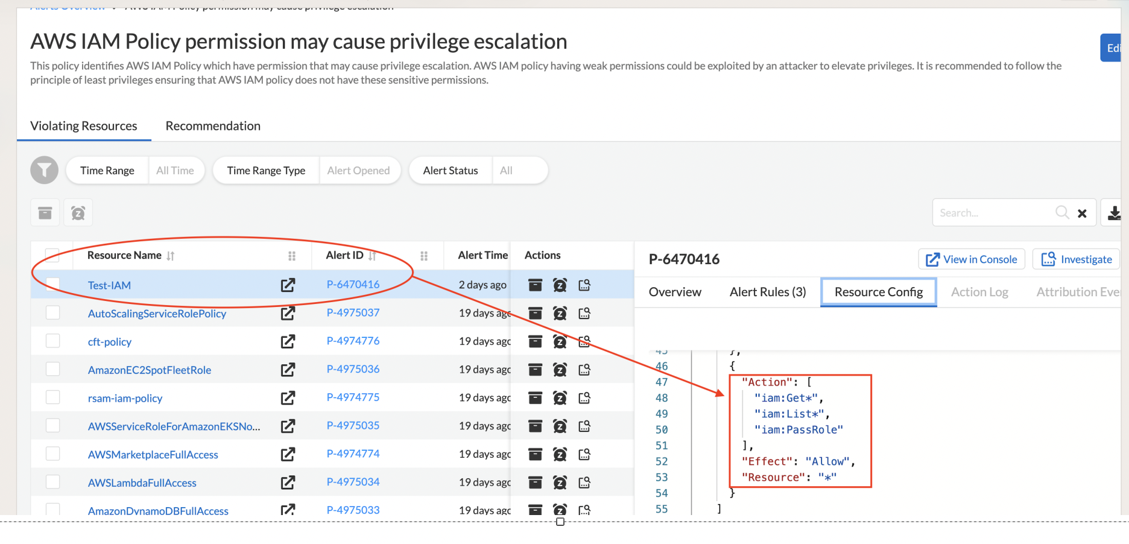Screen dimensions: 1129x544
Task: Click the Alert Time column header
Action: coord(483,255)
